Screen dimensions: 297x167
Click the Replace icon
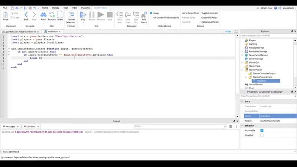click(x=52, y=15)
